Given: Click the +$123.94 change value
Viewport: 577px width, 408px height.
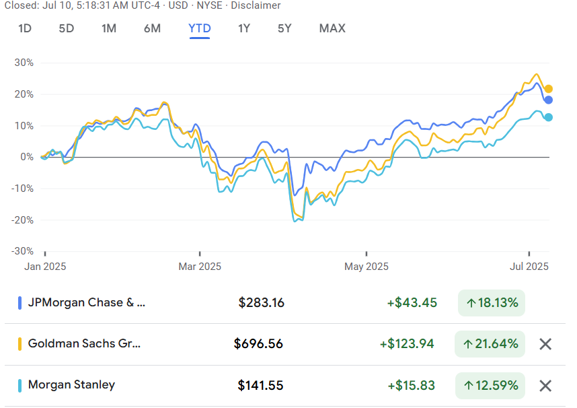Looking at the screenshot, I should 407,344.
